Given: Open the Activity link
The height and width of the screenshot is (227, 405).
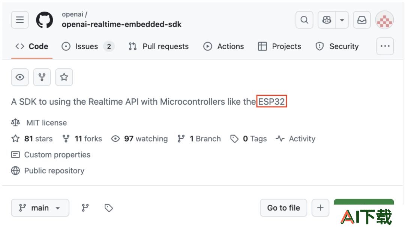Looking at the screenshot, I should pyautogui.click(x=295, y=139).
